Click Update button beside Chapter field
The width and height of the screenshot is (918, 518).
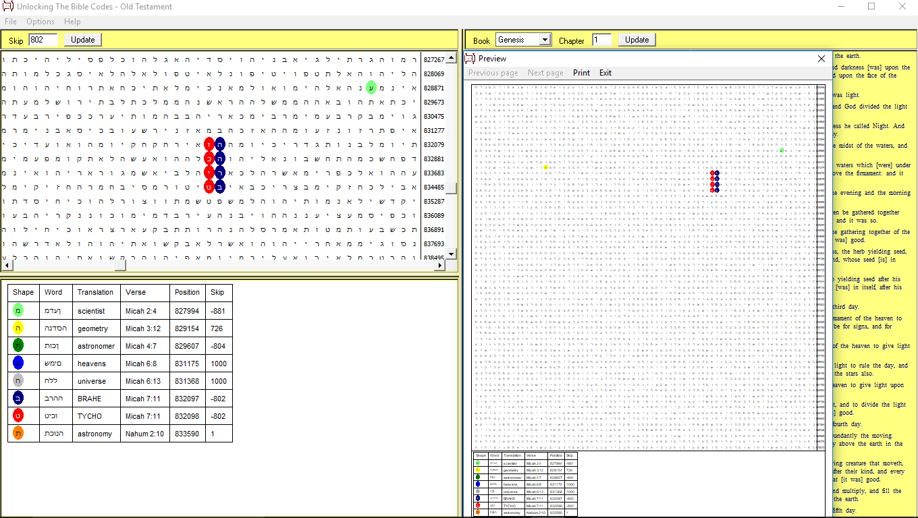(637, 40)
